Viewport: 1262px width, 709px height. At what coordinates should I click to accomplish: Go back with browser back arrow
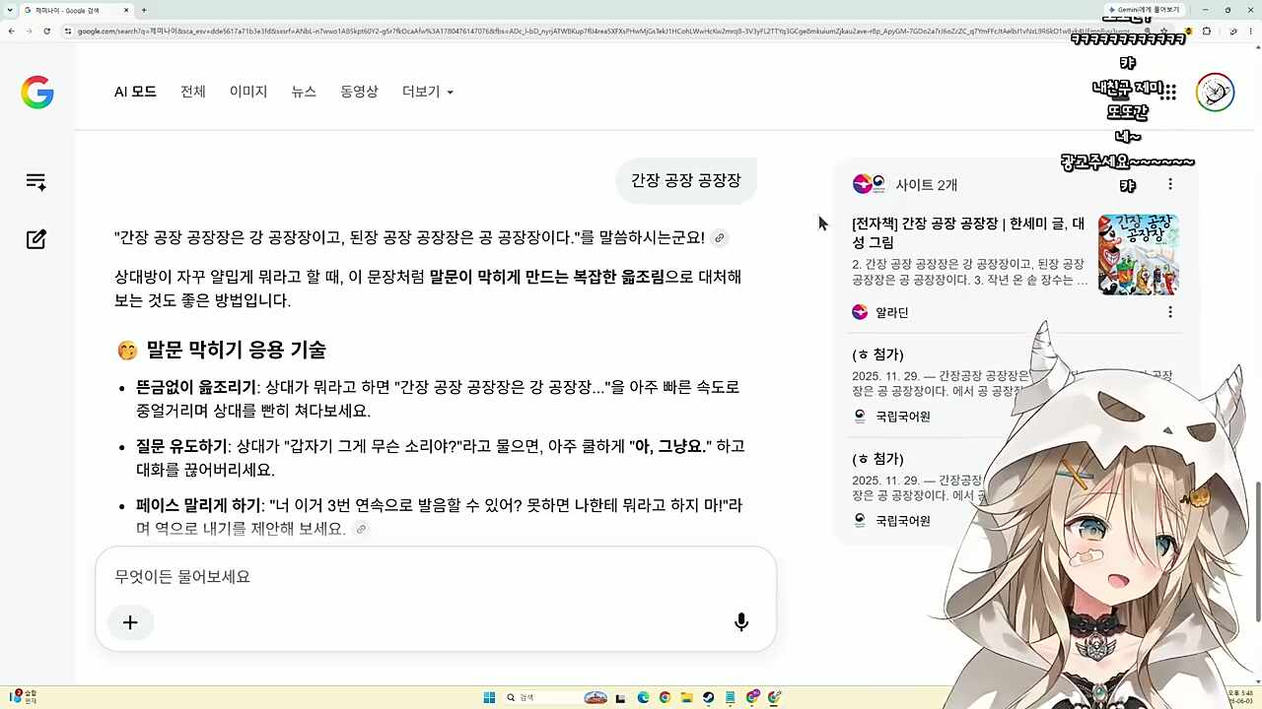point(12,32)
